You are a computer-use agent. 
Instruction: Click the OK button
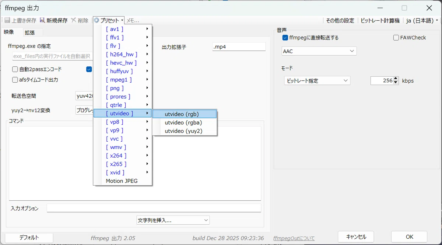[409, 237]
